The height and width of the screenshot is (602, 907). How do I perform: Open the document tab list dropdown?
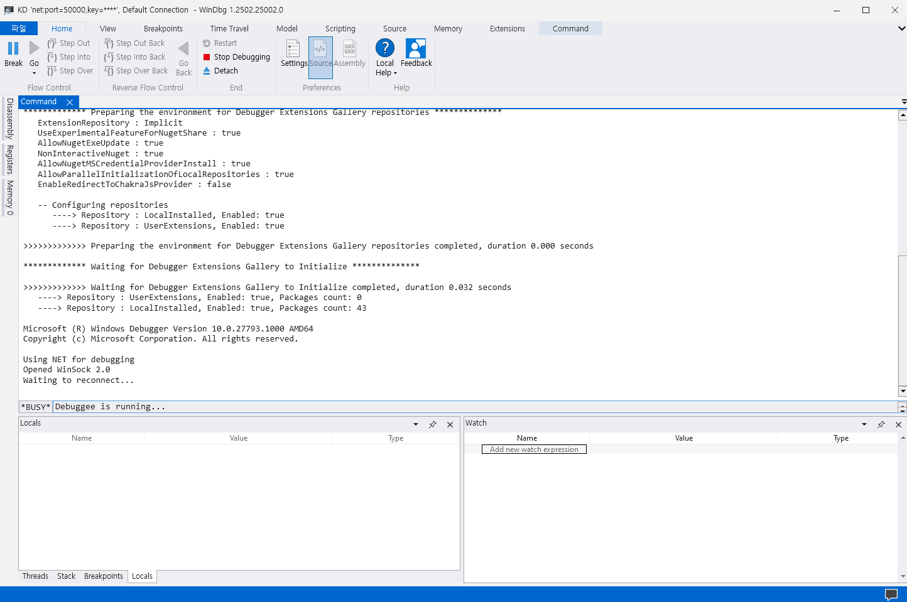point(903,102)
